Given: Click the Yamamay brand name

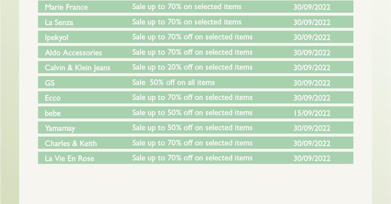Looking at the screenshot, I should point(60,128).
